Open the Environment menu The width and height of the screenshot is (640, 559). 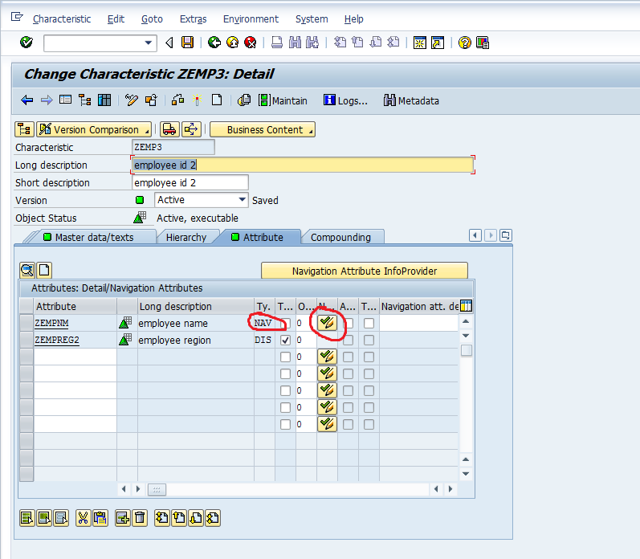click(251, 18)
